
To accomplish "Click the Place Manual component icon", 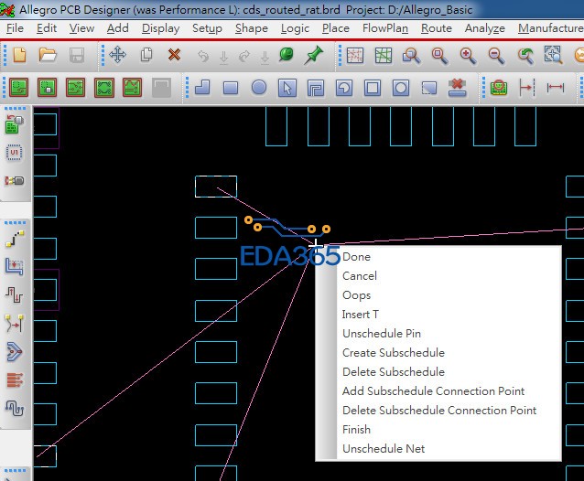I will tap(15, 124).
